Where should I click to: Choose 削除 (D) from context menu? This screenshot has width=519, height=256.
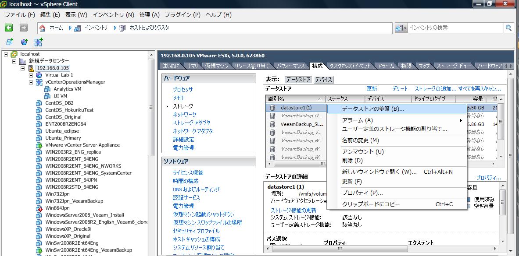397,161
